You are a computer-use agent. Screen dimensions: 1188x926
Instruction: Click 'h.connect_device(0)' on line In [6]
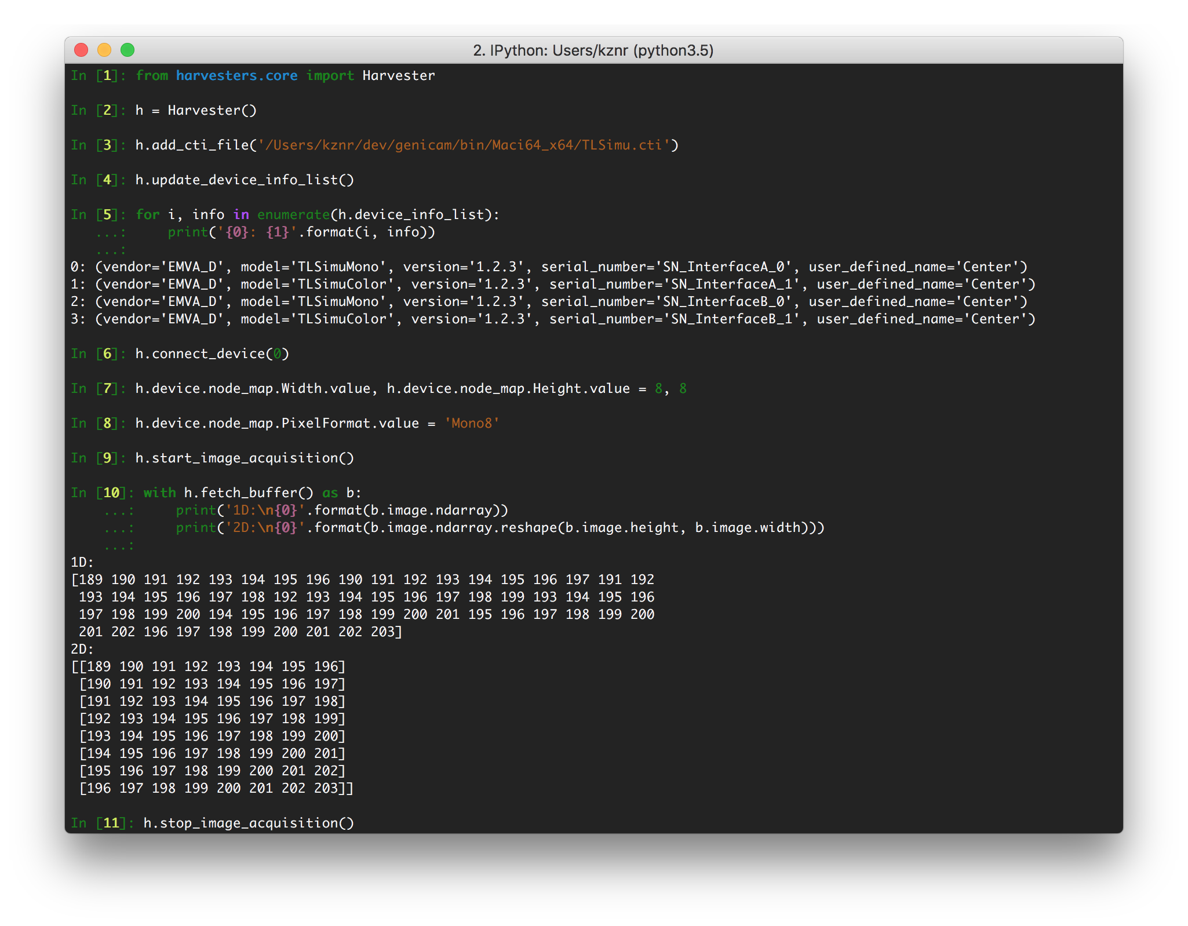click(x=212, y=353)
